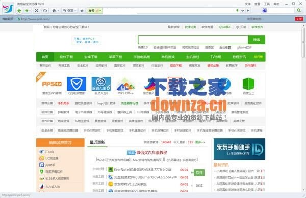Expand the restore button dropdown arrow

click(x=75, y=11)
